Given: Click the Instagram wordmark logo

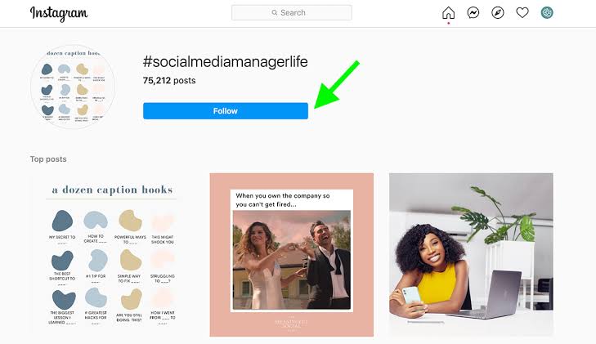Looking at the screenshot, I should click(59, 13).
